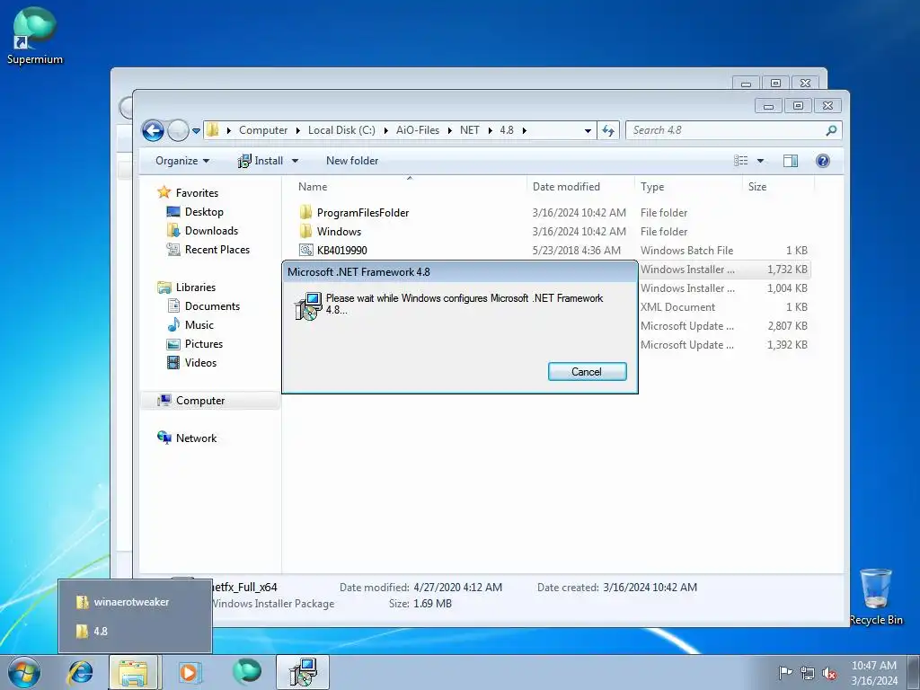Image resolution: width=920 pixels, height=690 pixels.
Task: Launch Windows Media Player from taskbar
Action: click(x=190, y=672)
